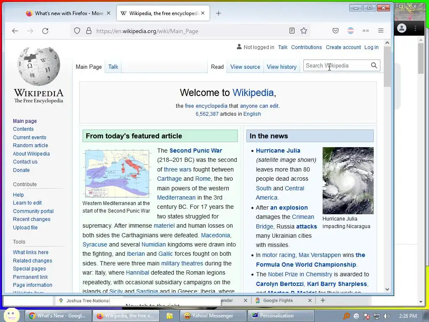Click the orange magnifier tray icon

(346, 316)
